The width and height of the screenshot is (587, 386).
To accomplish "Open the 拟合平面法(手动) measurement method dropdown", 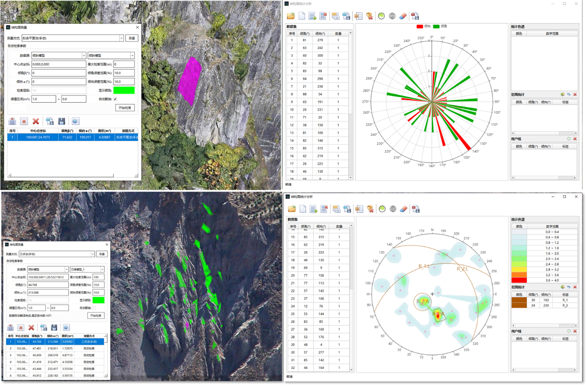I will click(122, 38).
